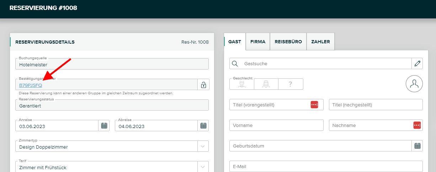Click the Vorname input field
This screenshot has height=172, width=436.
[x=276, y=125]
